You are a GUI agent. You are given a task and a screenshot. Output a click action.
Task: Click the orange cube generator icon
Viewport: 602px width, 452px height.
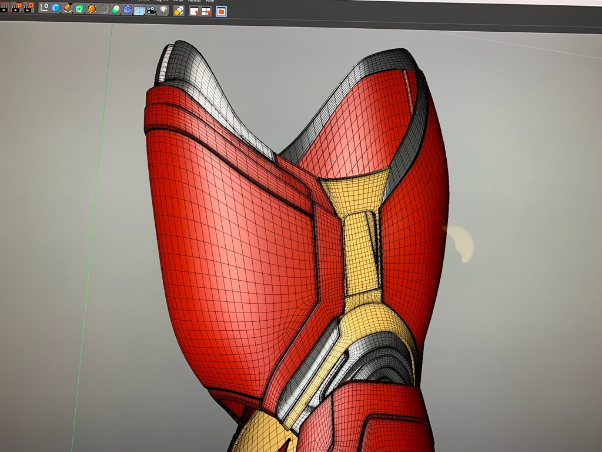(92, 9)
